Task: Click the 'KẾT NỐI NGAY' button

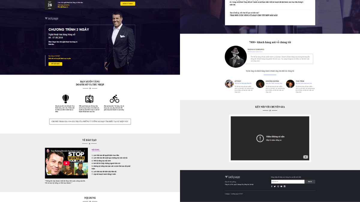Action: pyautogui.click(x=55, y=64)
